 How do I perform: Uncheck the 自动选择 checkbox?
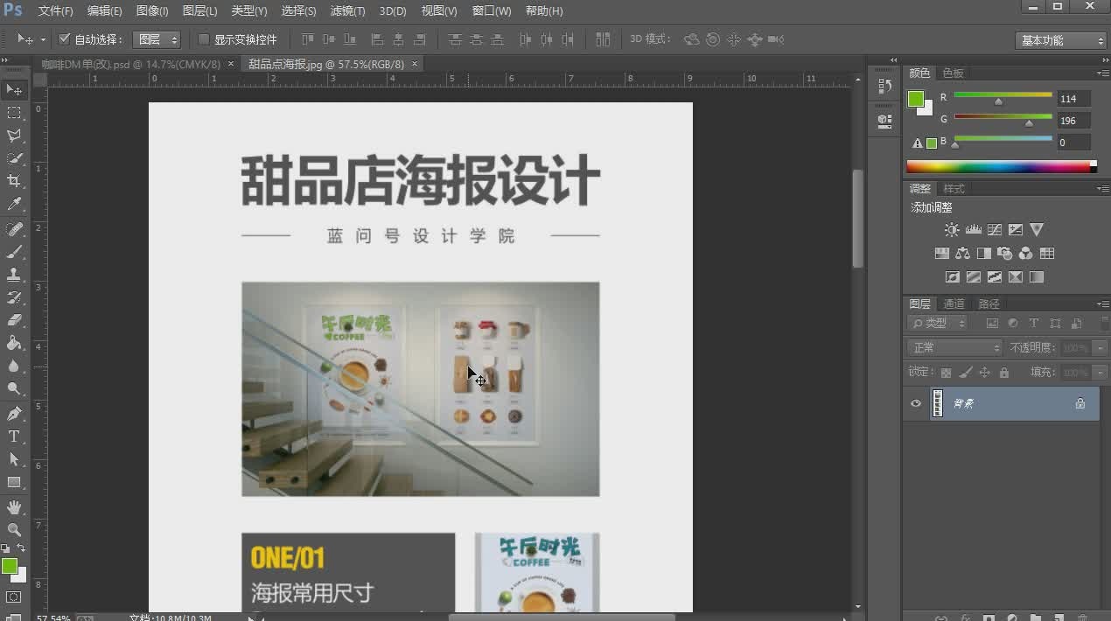pyautogui.click(x=64, y=39)
